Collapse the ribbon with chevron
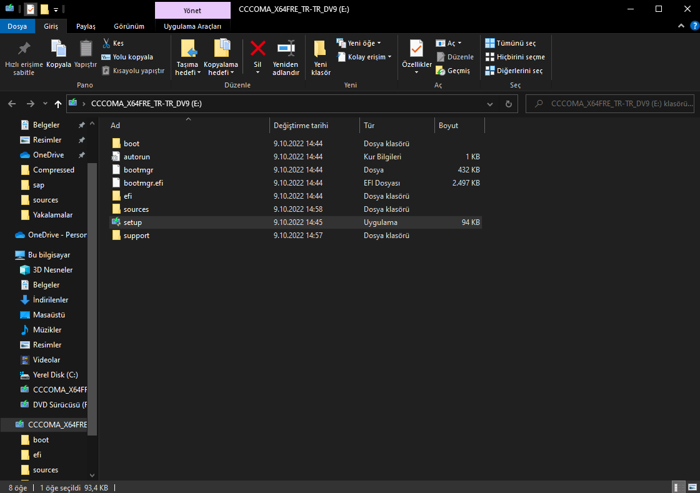This screenshot has height=493, width=700. (681, 26)
